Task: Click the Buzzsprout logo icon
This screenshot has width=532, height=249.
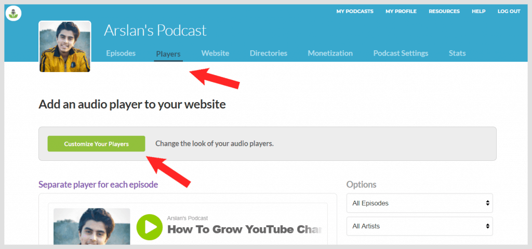Action: coord(14,13)
